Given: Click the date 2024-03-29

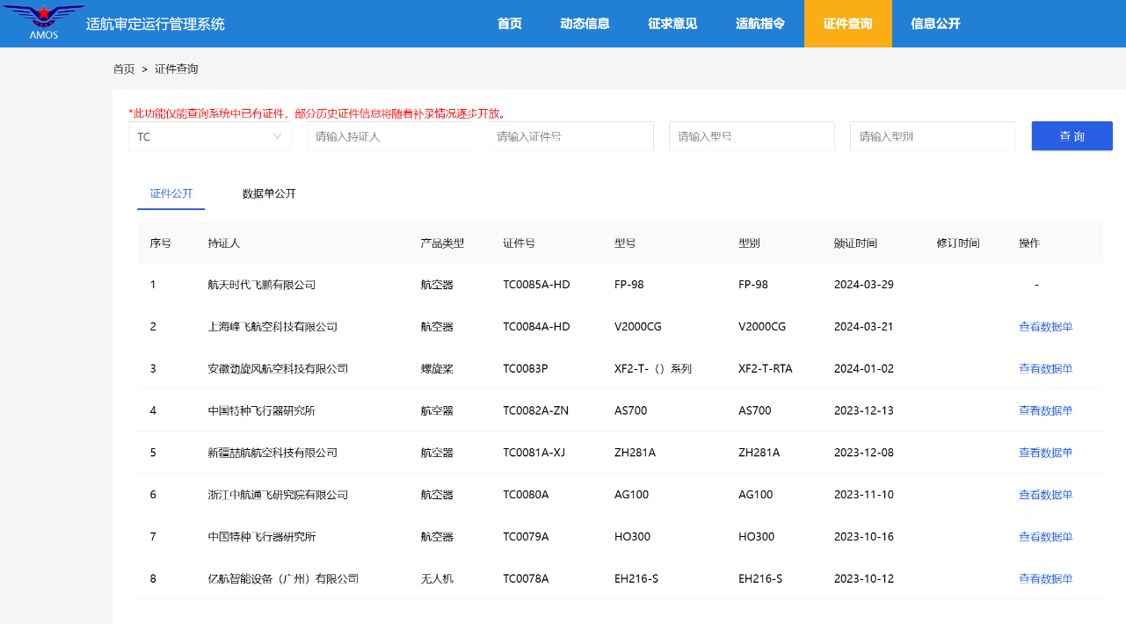Looking at the screenshot, I should pos(864,285).
